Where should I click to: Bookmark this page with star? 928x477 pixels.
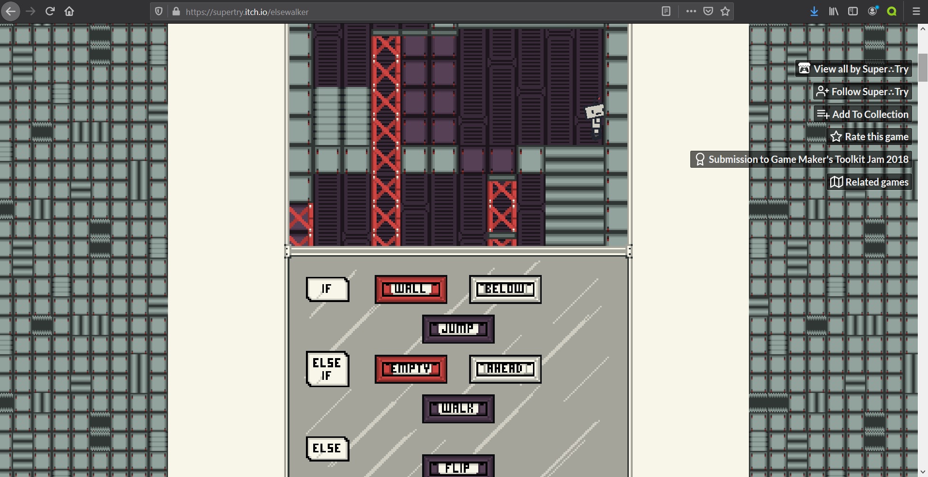coord(725,11)
